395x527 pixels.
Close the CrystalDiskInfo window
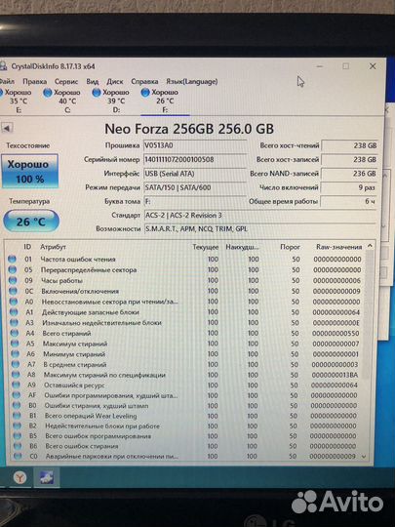click(x=373, y=66)
